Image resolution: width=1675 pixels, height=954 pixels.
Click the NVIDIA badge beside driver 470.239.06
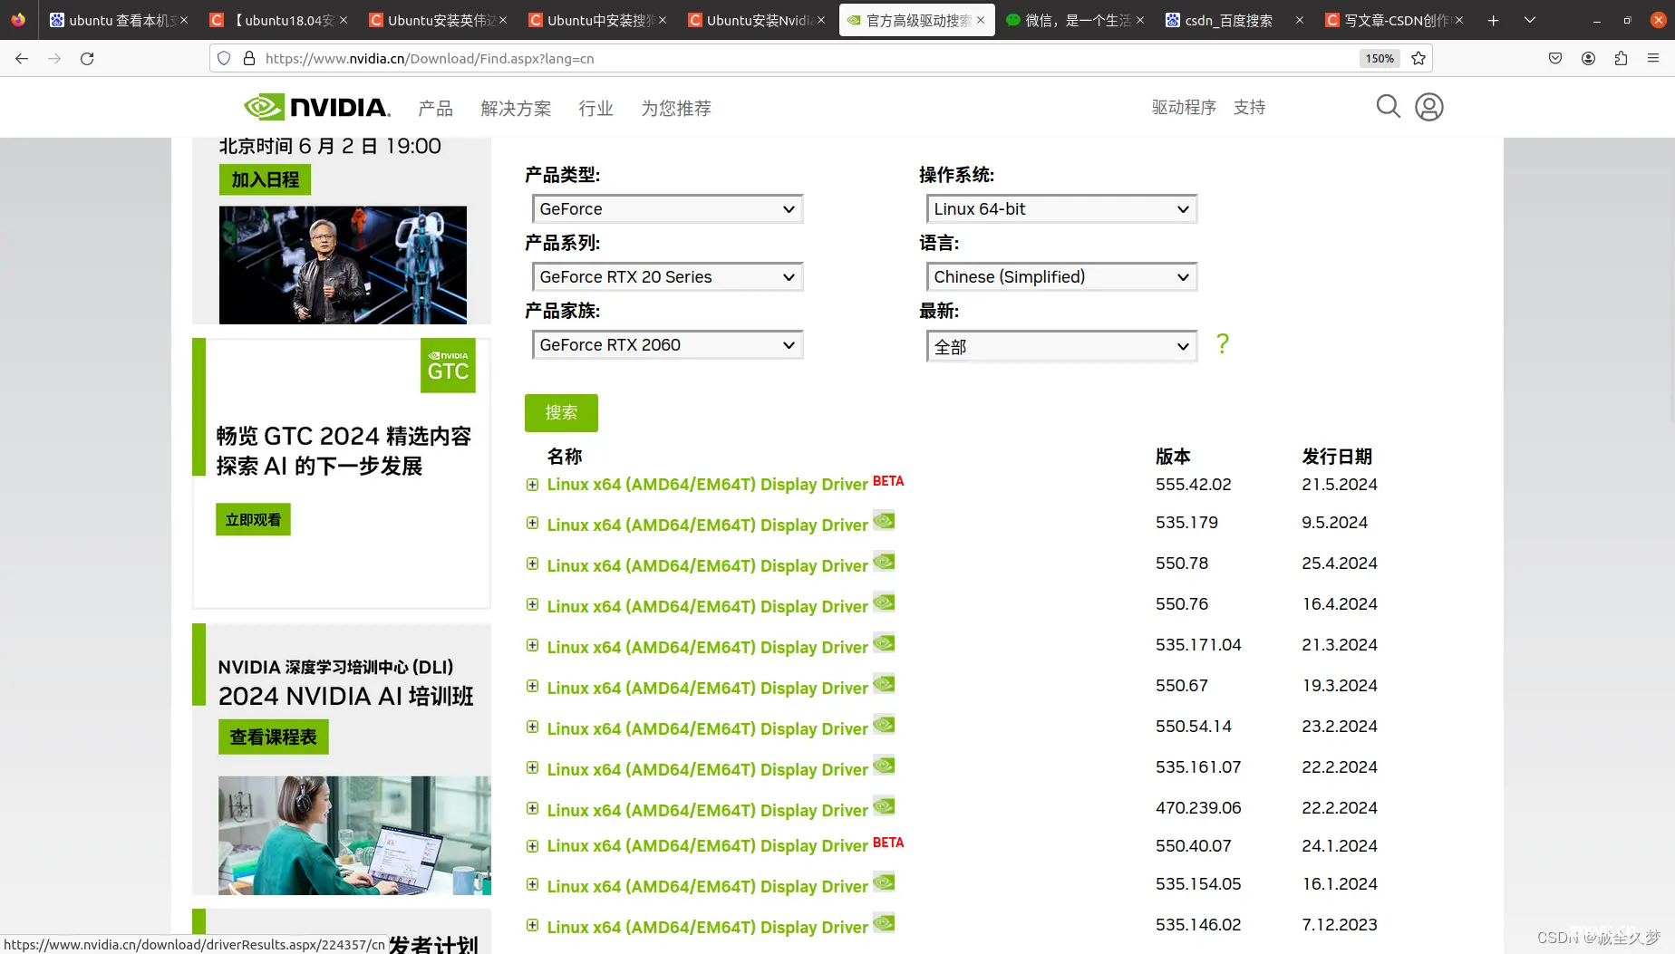tap(884, 806)
